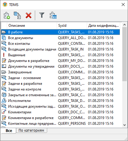Sort by the SysId column header
This screenshot has height=141, width=128.
(72, 26)
